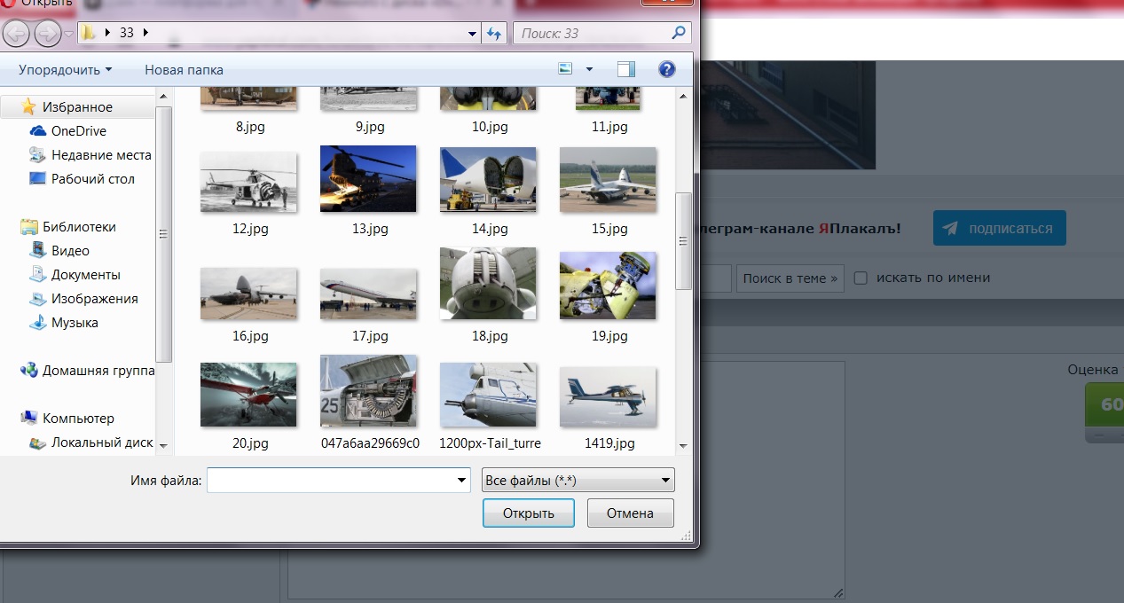Click the recent pages dropdown arrow
Image resolution: width=1124 pixels, height=603 pixels.
tap(68, 34)
